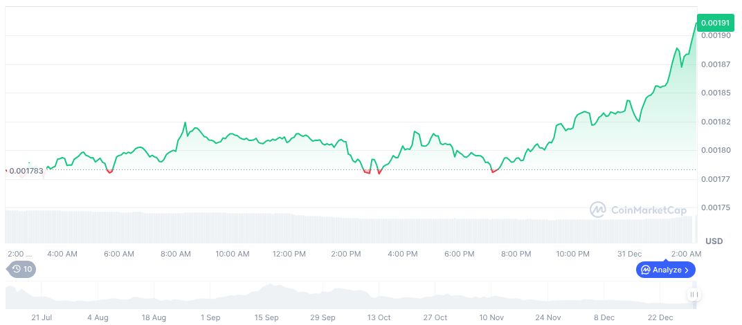Click 21 Jul on the overview timeline
742x325 pixels.
click(42, 317)
